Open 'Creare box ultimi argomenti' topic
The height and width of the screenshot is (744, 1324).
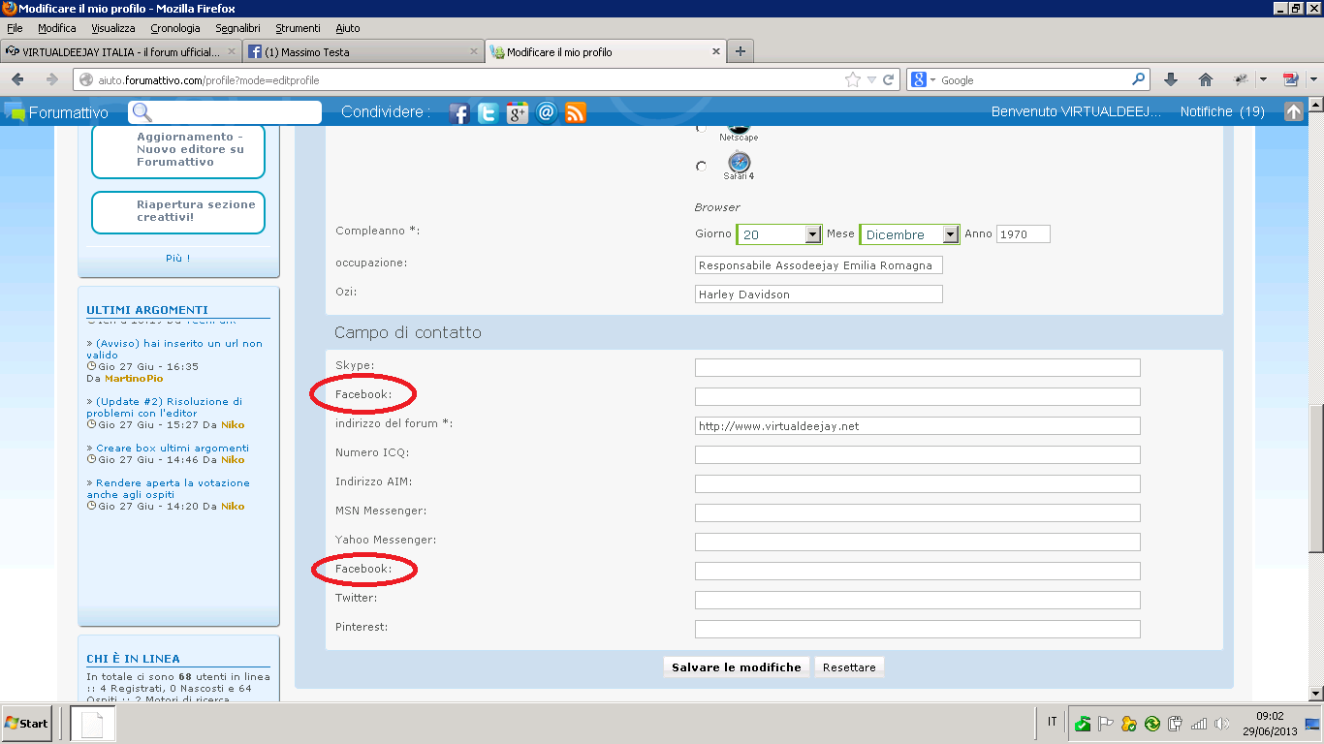pos(173,449)
